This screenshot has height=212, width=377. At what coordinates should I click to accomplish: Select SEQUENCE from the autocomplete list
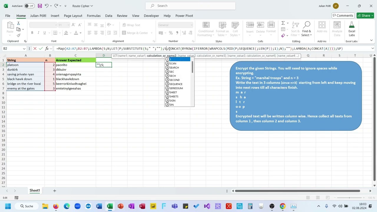[178, 84]
